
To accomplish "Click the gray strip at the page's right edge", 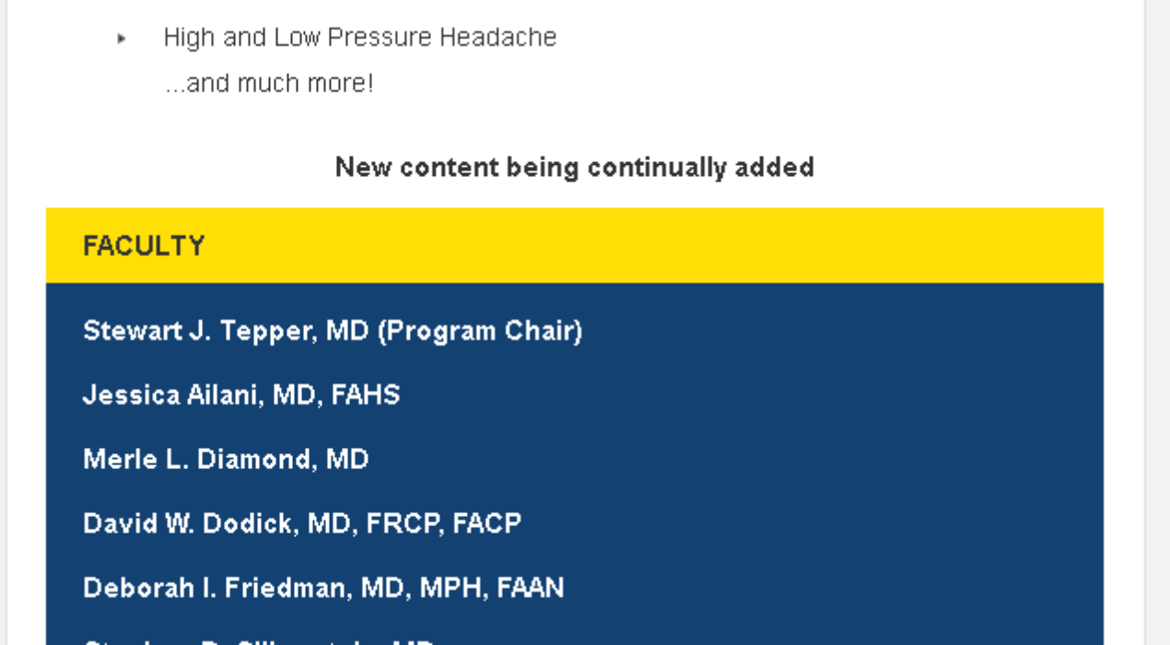I will pyautogui.click(x=1157, y=322).
